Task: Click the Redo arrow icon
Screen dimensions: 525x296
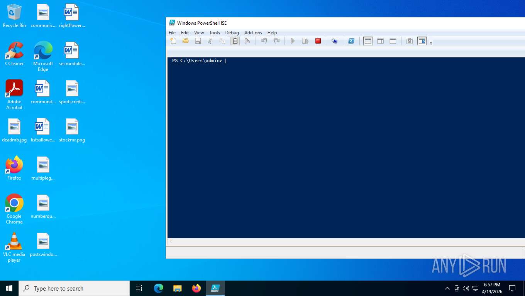Action: [276, 41]
